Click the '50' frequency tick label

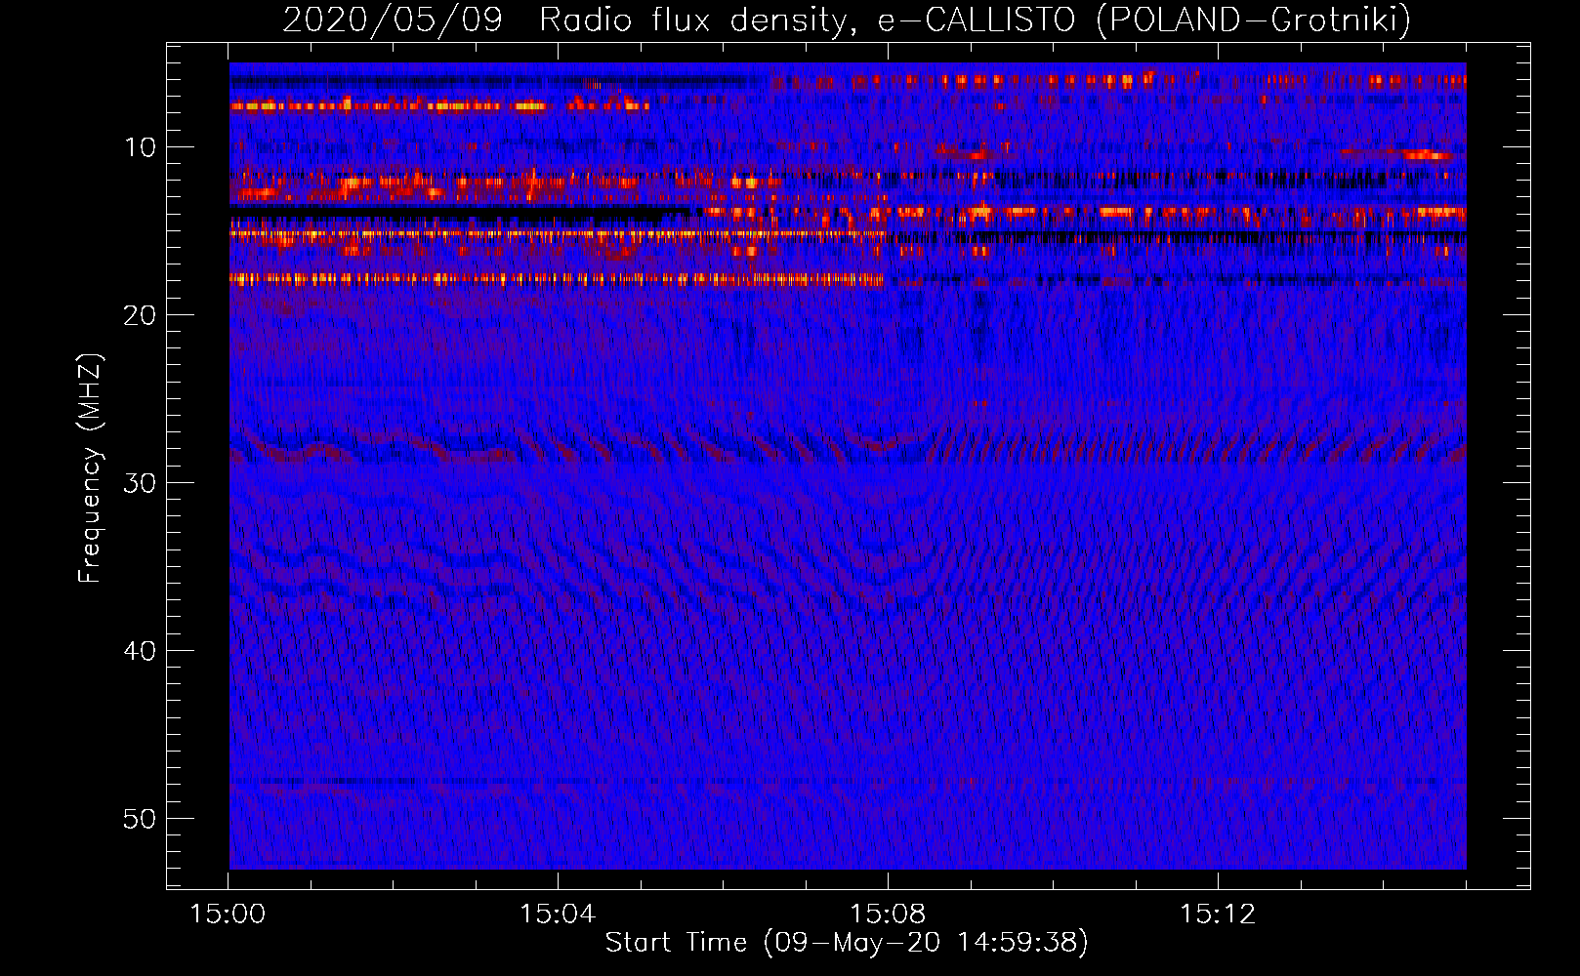pyautogui.click(x=141, y=819)
